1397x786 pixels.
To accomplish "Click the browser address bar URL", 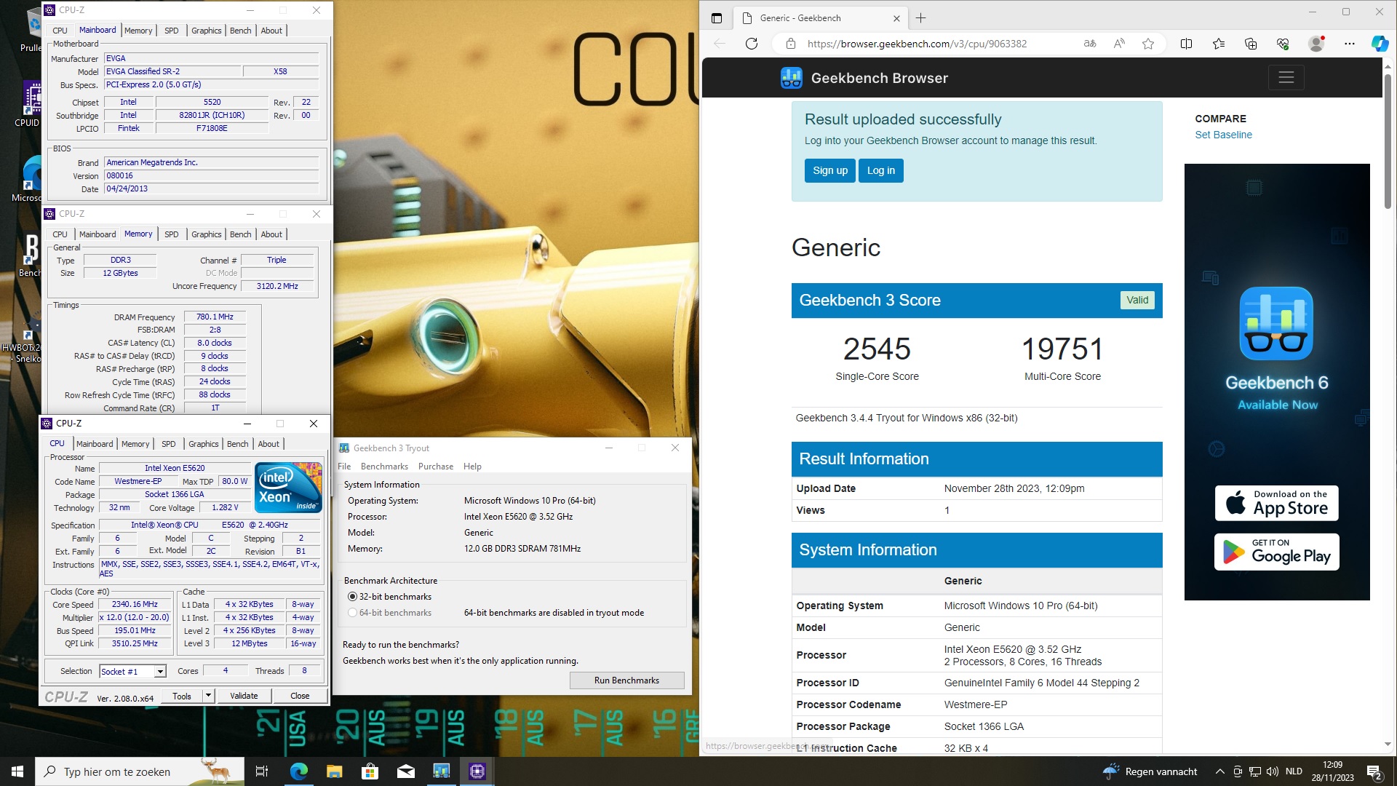I will tap(917, 44).
